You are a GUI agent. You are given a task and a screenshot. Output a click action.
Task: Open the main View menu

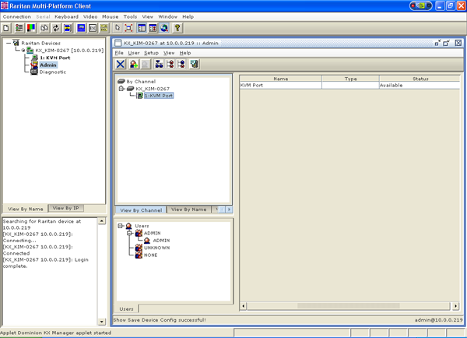click(x=147, y=16)
